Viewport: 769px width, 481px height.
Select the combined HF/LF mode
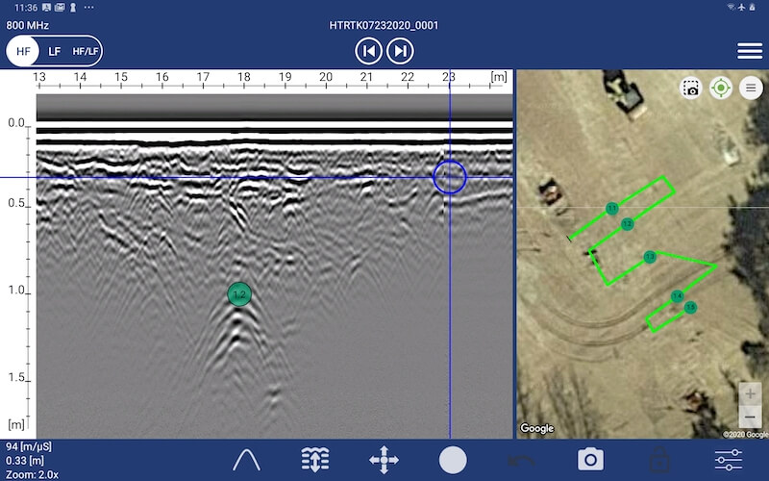pos(87,51)
